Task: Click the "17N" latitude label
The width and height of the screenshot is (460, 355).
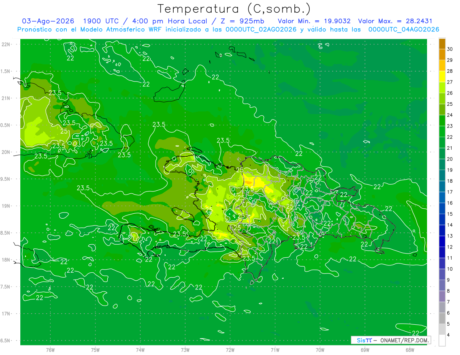Action: [6, 314]
